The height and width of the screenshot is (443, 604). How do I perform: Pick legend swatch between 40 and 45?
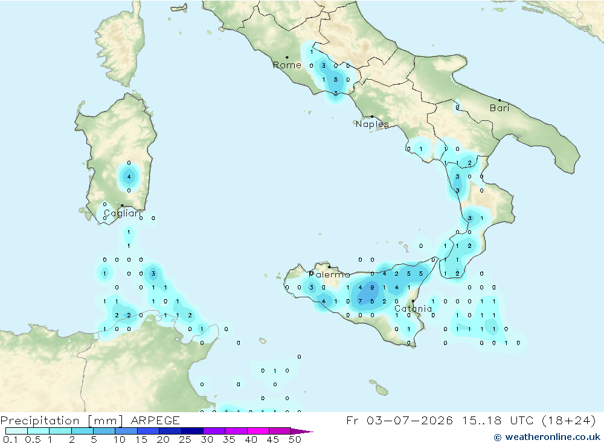pos(258,431)
